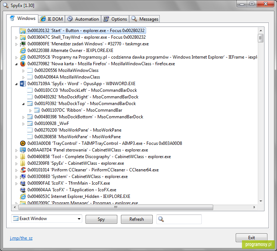Click the Alternate Owner Internet Explorer icon
This screenshot has width=277, height=251.
tap(23, 50)
